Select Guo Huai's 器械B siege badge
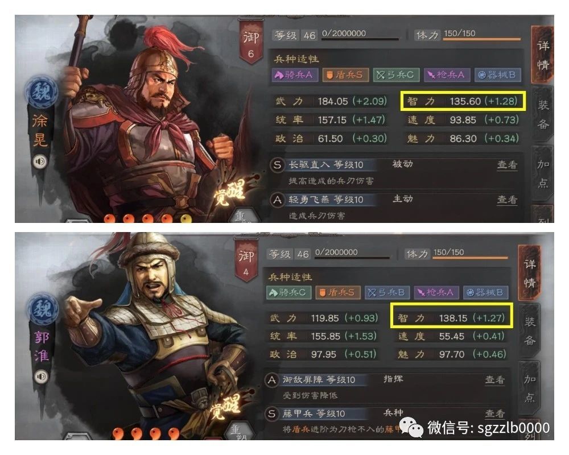 click(485, 292)
